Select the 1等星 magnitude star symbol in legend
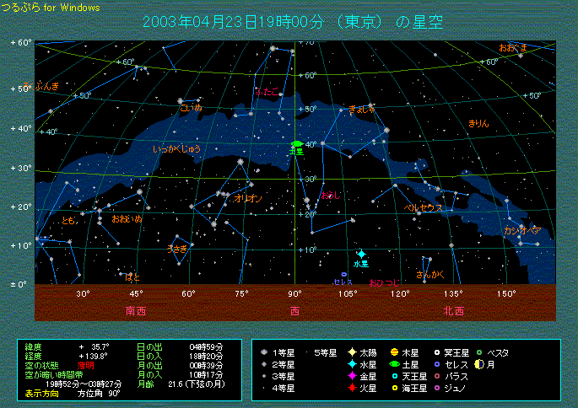This screenshot has height=408, width=578. click(x=265, y=352)
